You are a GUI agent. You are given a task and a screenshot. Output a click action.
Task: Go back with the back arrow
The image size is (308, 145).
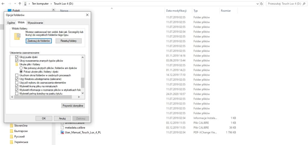[3, 4]
